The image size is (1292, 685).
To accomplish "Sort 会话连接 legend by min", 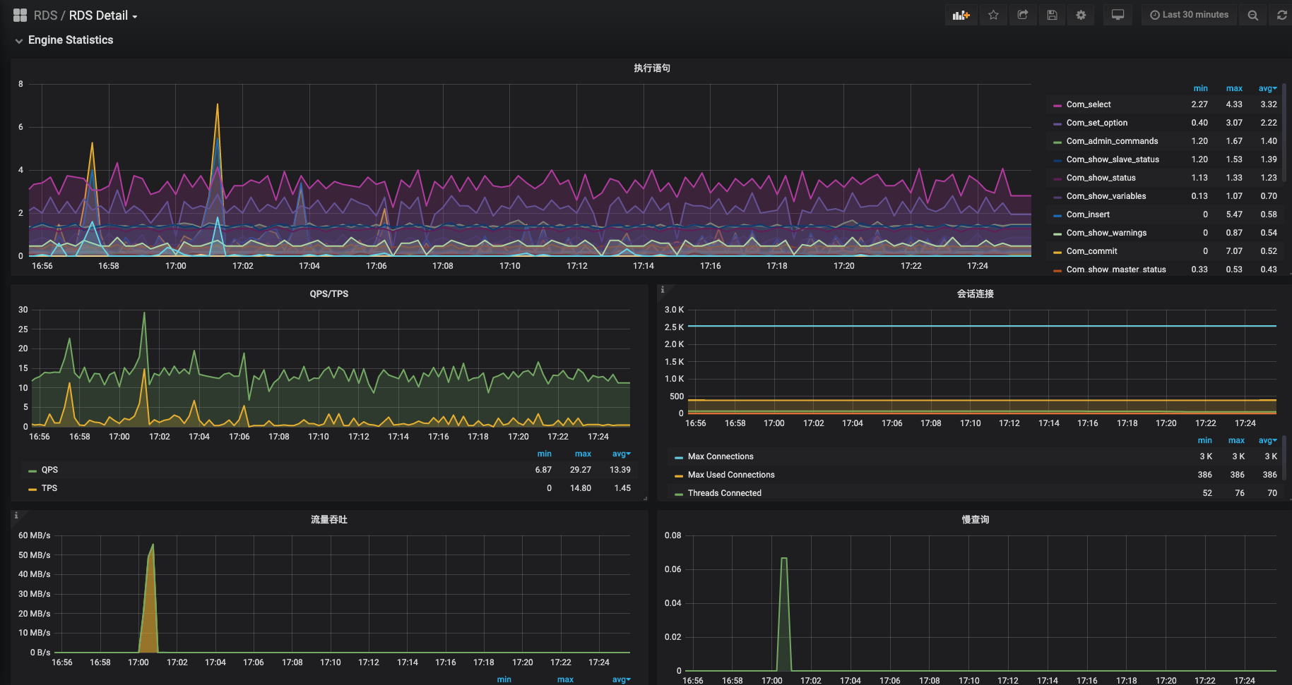I will click(x=1204, y=440).
